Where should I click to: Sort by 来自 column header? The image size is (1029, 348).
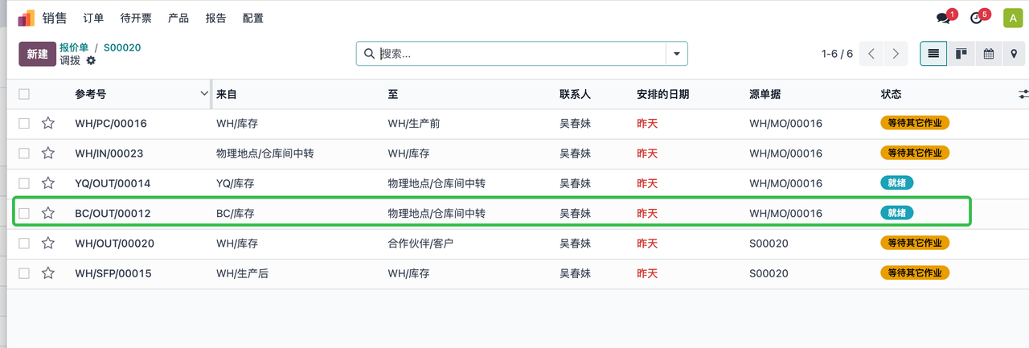click(x=227, y=94)
